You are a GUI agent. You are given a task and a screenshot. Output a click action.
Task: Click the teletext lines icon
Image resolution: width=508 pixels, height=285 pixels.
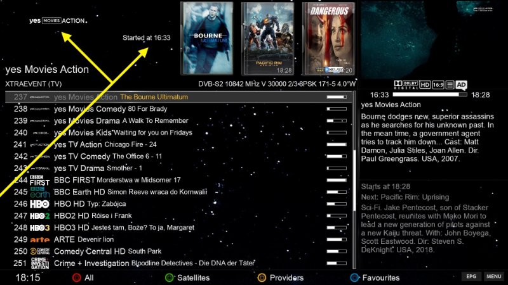450,85
